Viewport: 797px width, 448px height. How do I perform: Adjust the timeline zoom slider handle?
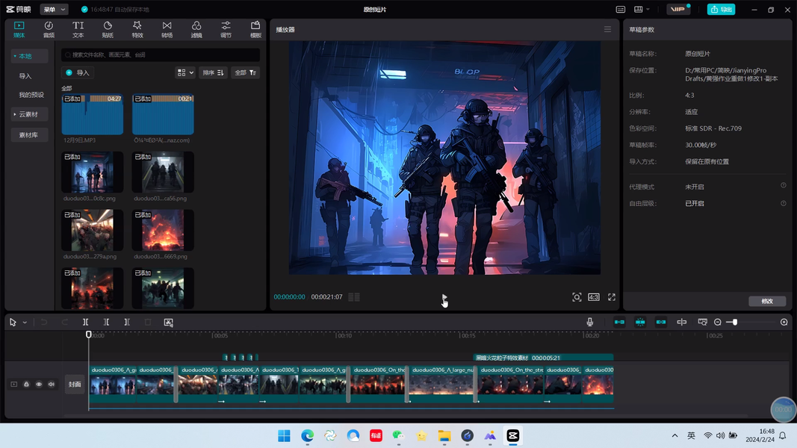point(734,322)
